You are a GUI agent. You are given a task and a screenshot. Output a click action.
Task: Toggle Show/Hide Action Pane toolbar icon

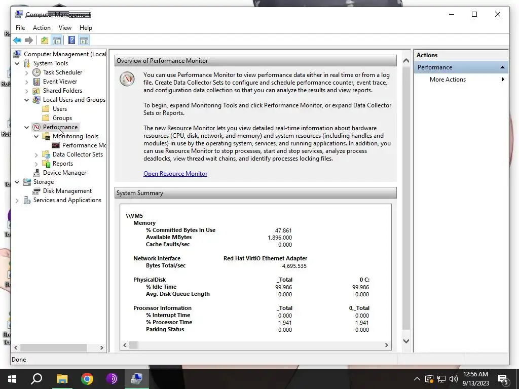(84, 41)
